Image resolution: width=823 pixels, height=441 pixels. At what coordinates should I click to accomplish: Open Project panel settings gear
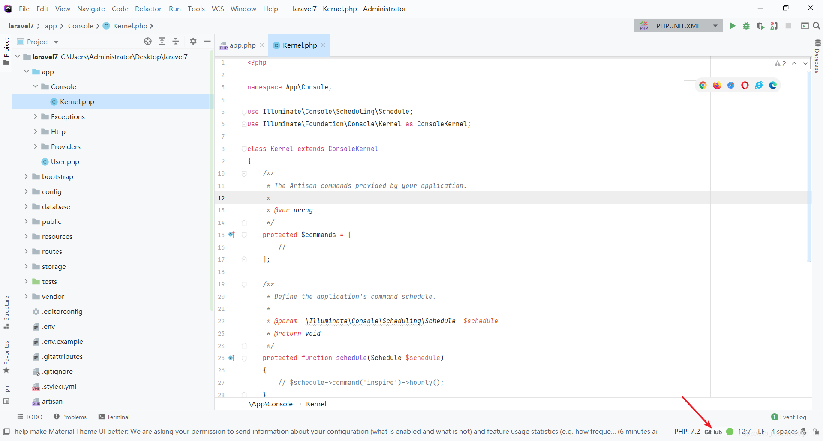(x=193, y=41)
